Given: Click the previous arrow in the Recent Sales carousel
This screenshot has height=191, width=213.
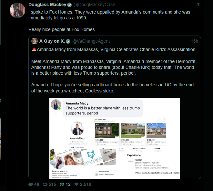Looking at the screenshot, I should (x=160, y=120).
